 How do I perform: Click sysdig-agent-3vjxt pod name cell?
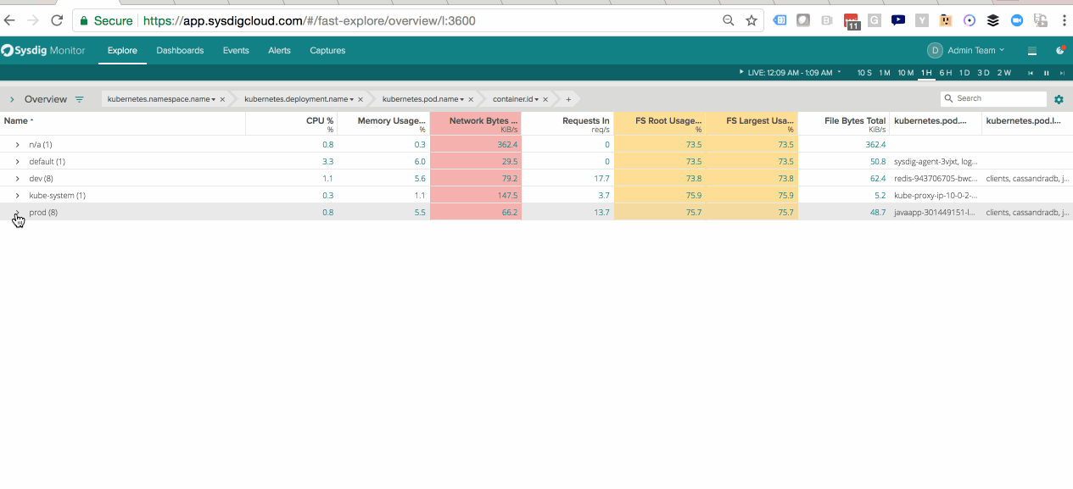935,162
